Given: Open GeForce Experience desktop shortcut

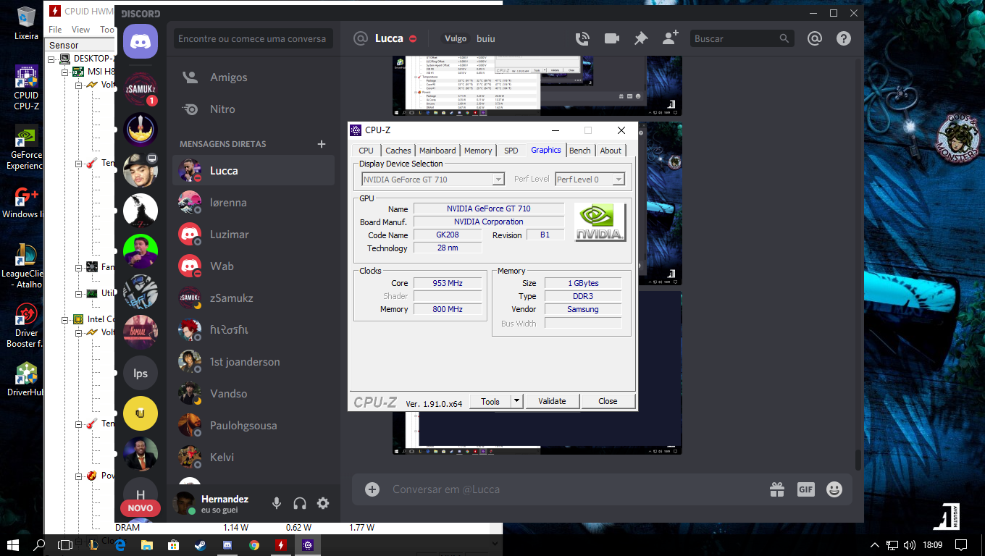Looking at the screenshot, I should 26,147.
